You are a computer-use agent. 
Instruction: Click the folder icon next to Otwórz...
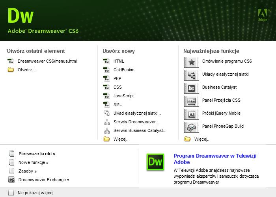(11, 70)
